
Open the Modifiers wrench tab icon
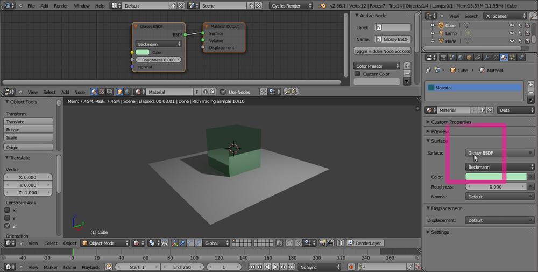[x=486, y=58]
